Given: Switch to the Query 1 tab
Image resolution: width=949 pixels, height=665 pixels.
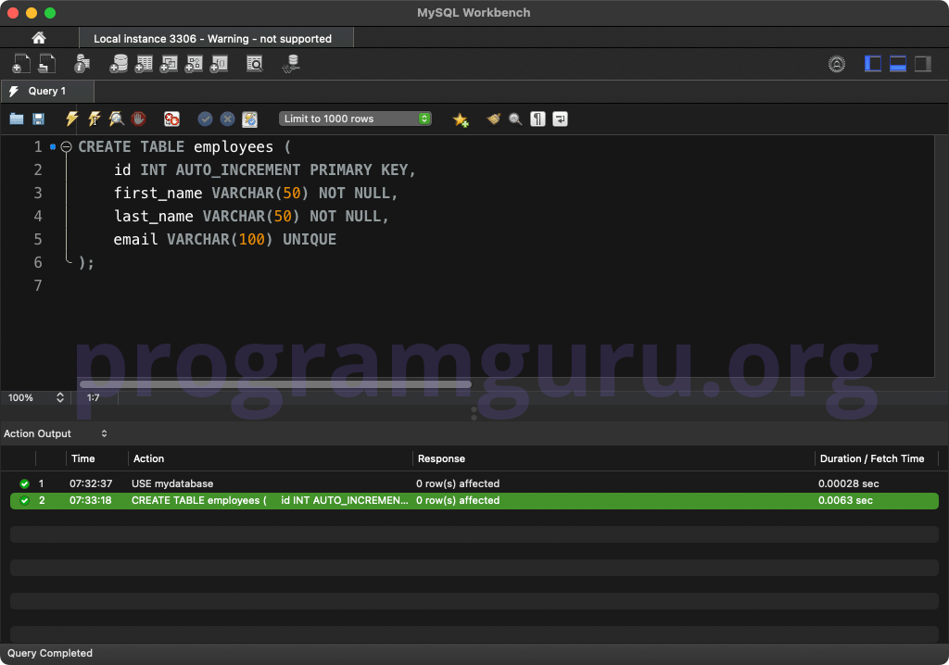Looking at the screenshot, I should tap(47, 91).
